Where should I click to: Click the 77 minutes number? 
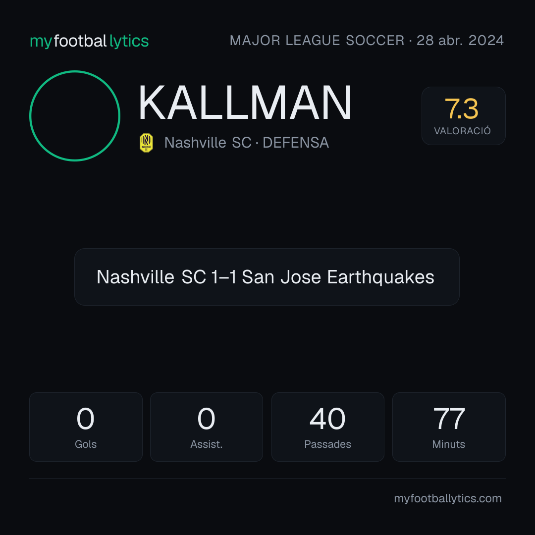click(x=449, y=419)
